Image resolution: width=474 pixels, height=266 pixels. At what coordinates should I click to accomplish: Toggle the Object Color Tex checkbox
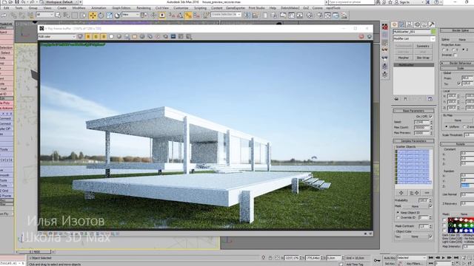[430, 236]
